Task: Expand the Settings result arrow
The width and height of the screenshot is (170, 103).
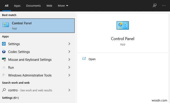Action: click(69, 44)
